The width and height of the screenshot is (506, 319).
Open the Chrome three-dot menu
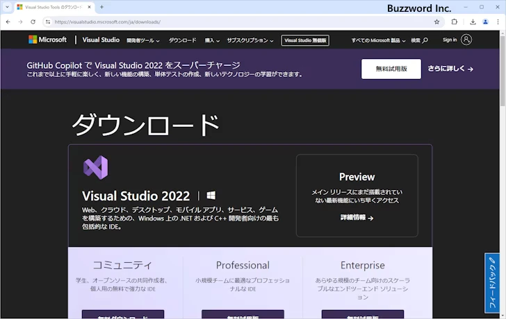click(498, 22)
